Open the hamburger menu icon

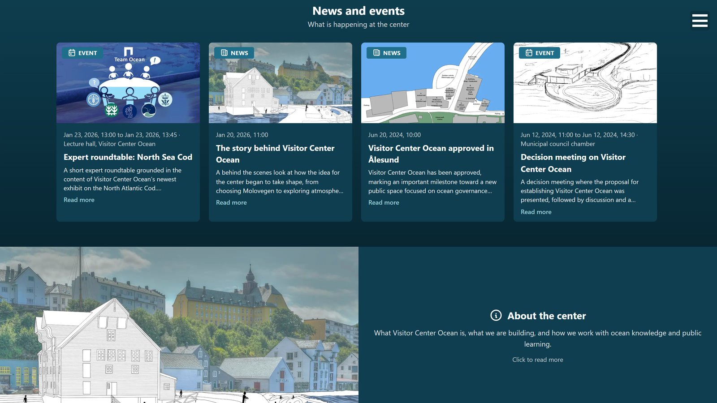click(700, 21)
